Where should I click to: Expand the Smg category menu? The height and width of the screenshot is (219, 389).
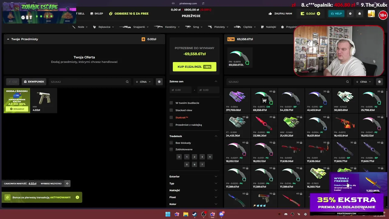click(x=194, y=27)
